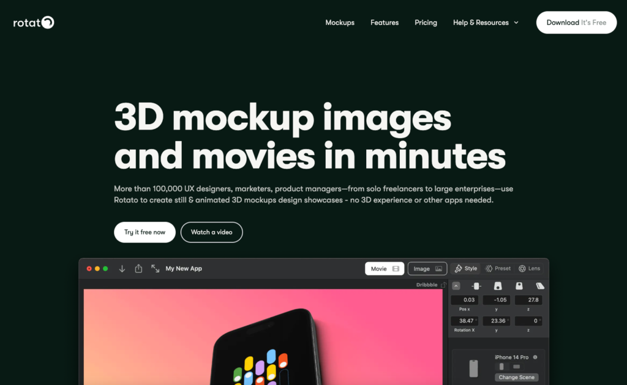627x385 pixels.
Task: Click the Rotato logo in the header
Action: point(34,23)
